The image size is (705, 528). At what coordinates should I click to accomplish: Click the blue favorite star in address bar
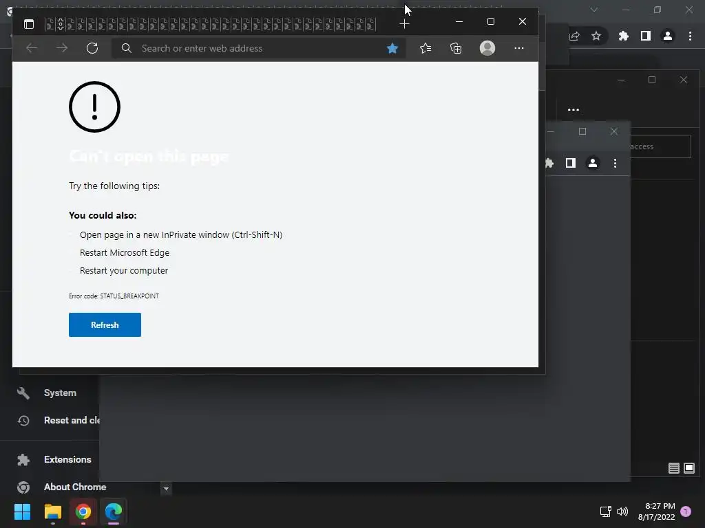(x=392, y=48)
